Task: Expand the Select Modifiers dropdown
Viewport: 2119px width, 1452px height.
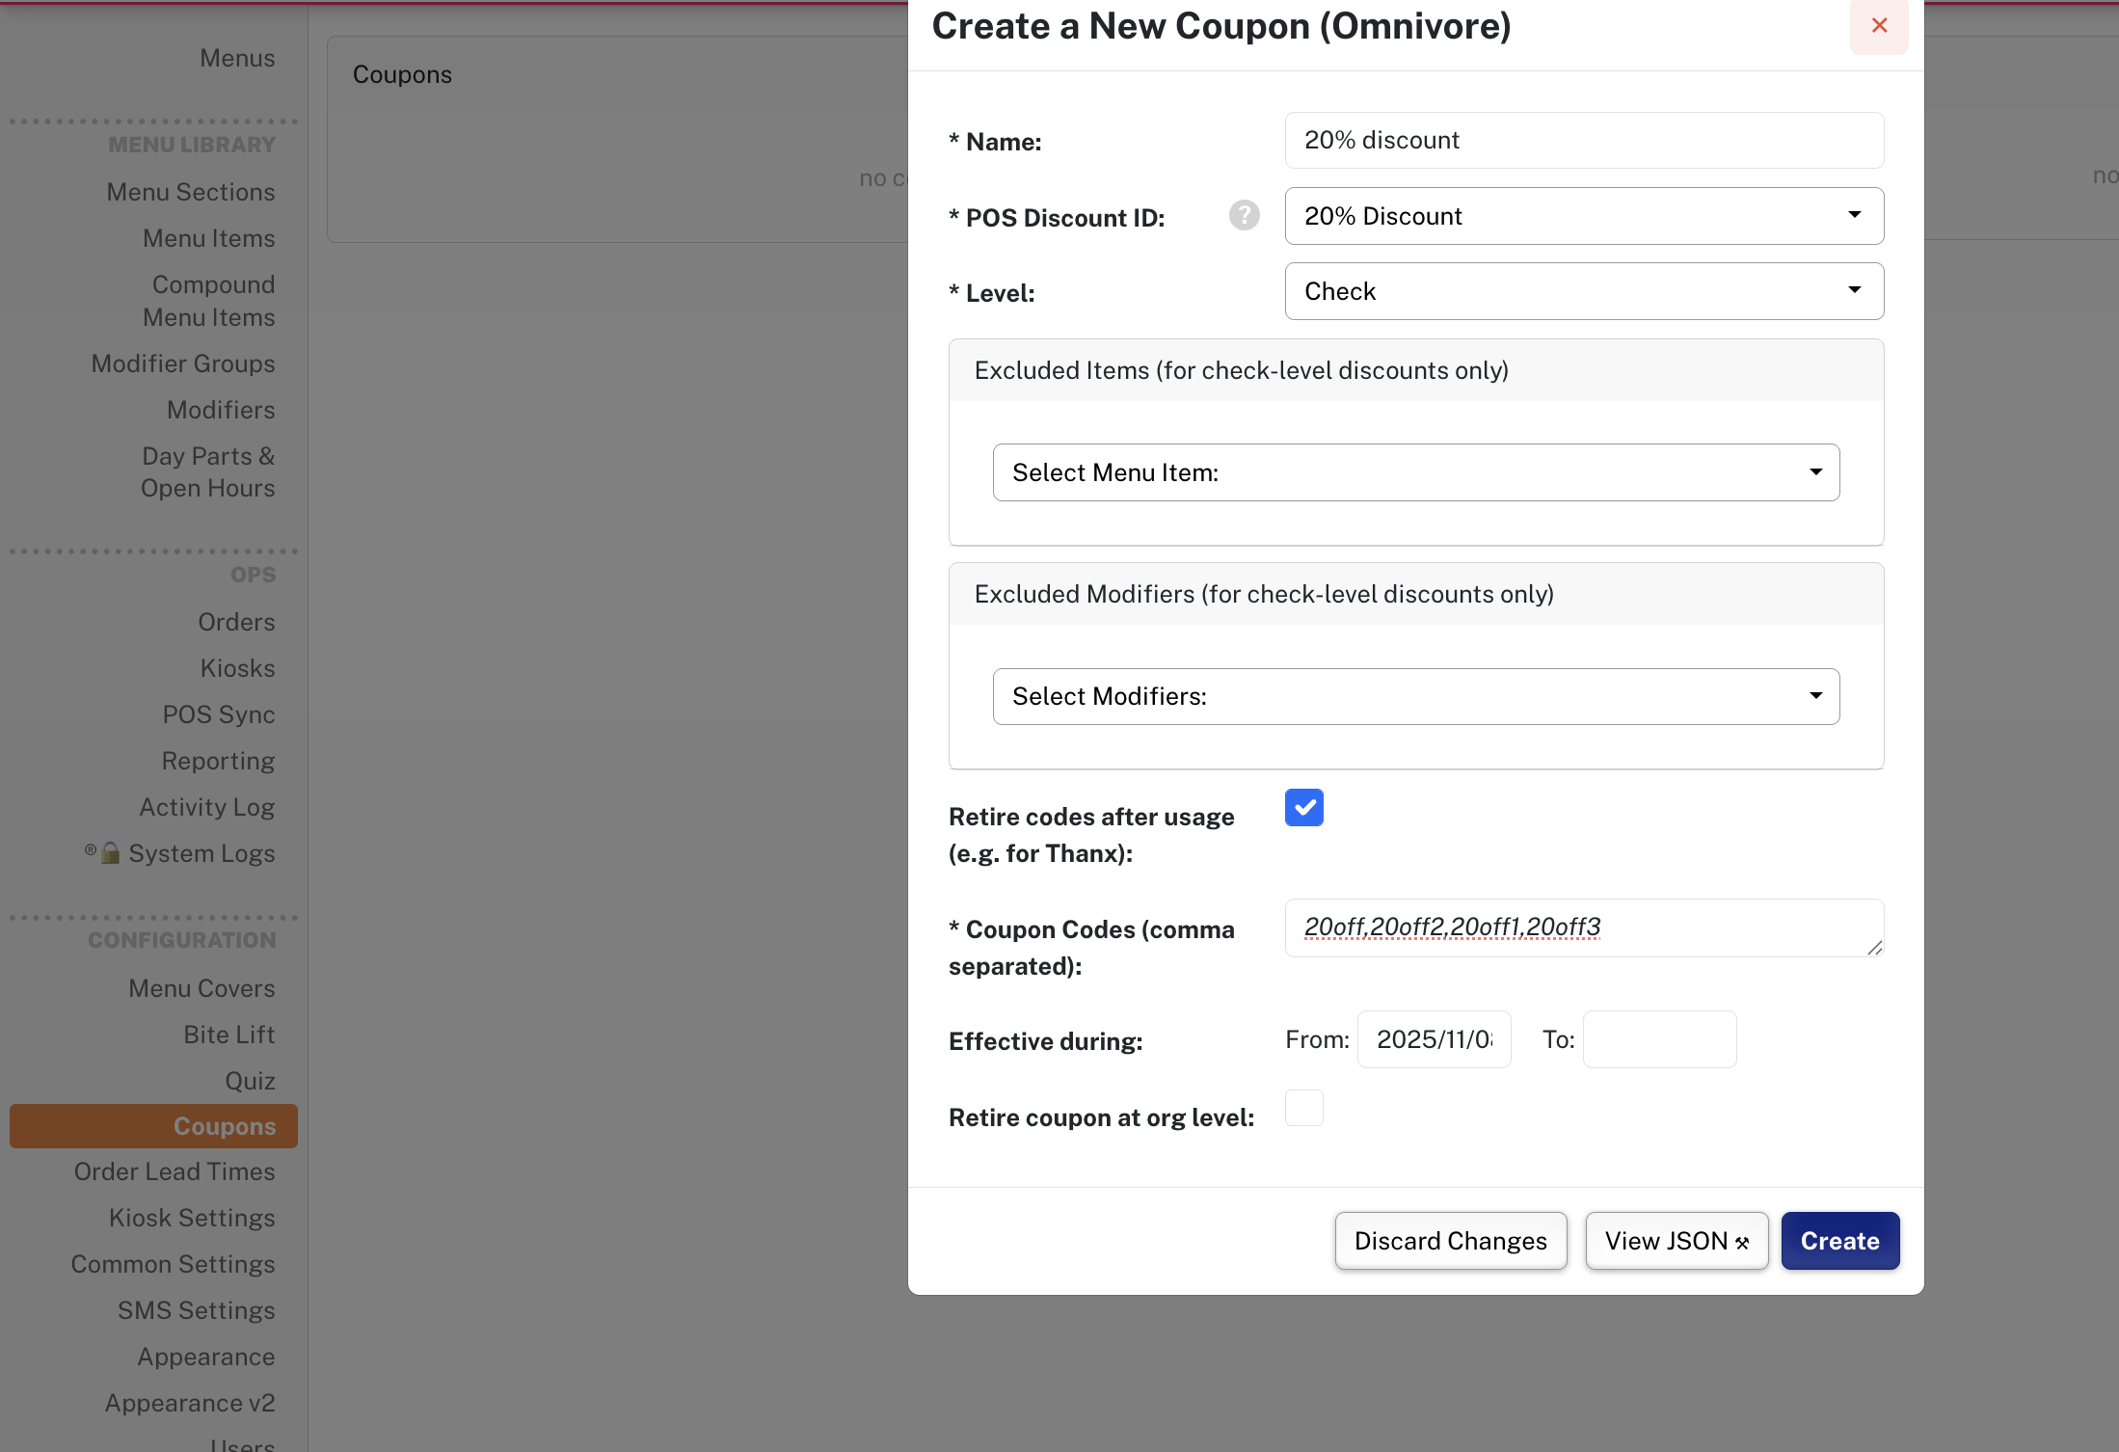Action: (1416, 696)
